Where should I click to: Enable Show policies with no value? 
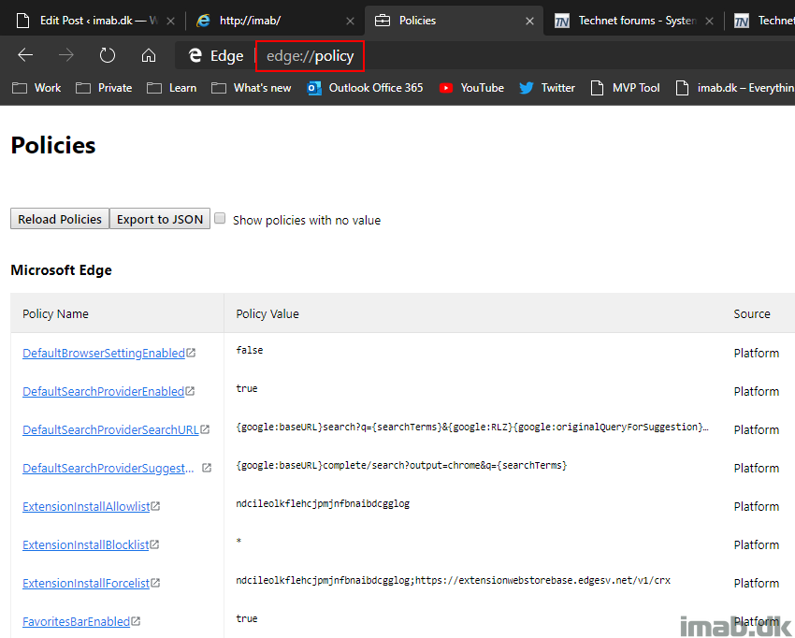220,218
